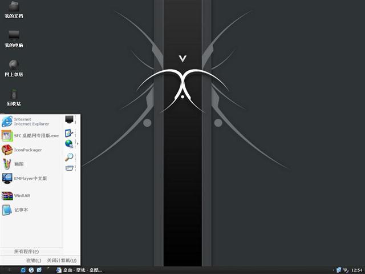Image resolution: width=365 pixels, height=274 pixels.
Task: Click the black monitor icon in Start menu right column
Action: click(x=69, y=119)
